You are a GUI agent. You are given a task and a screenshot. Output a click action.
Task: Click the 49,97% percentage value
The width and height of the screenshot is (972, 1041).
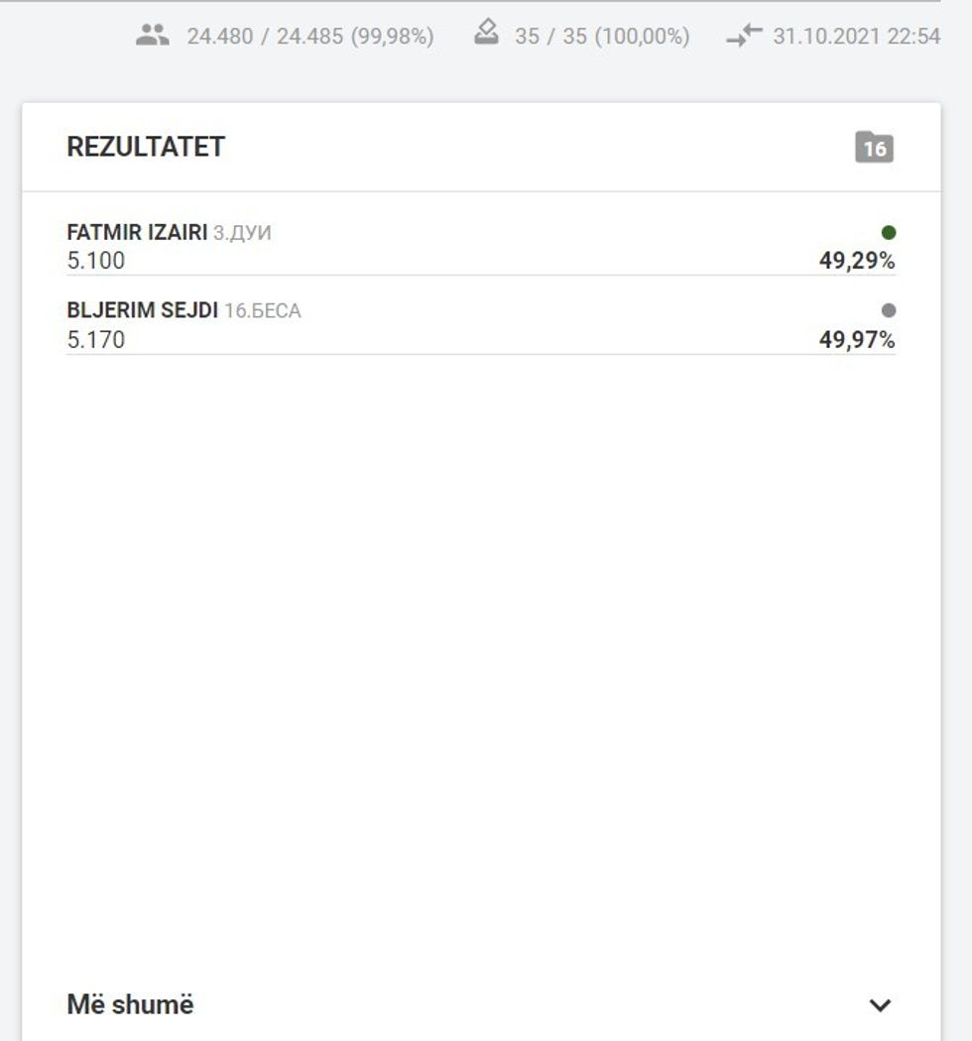point(857,340)
